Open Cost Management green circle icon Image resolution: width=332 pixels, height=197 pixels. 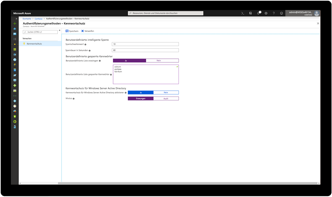click(x=15, y=122)
